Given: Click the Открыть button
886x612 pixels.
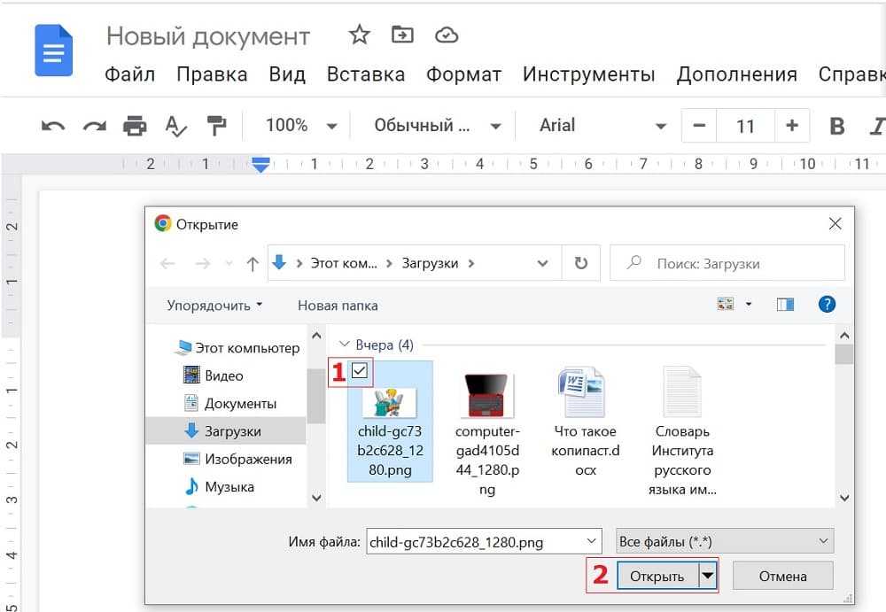Looking at the screenshot, I should pyautogui.click(x=657, y=577).
